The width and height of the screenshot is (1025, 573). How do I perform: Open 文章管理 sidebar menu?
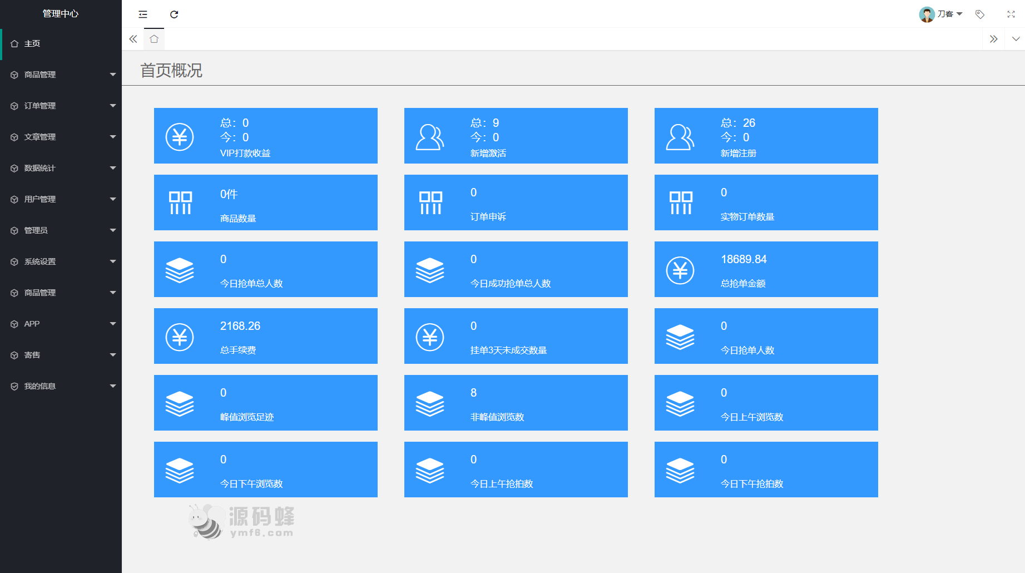[x=61, y=137]
